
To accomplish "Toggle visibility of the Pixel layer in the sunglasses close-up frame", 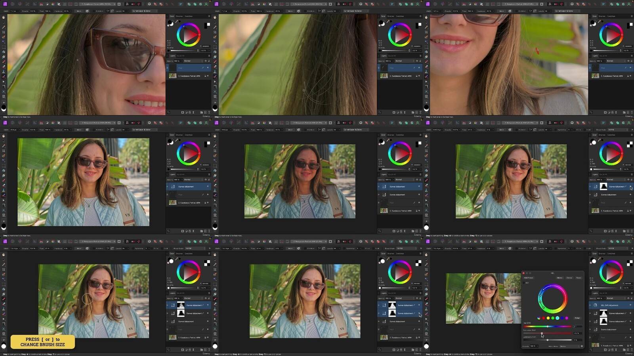I will coord(208,68).
